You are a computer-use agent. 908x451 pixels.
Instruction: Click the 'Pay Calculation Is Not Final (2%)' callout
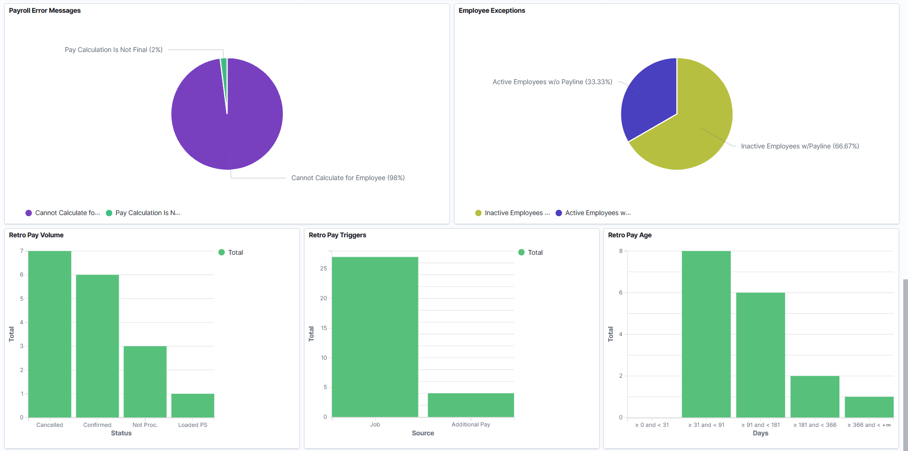pos(113,50)
